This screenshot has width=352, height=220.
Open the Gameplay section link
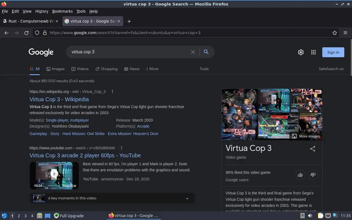pyautogui.click(x=38, y=134)
